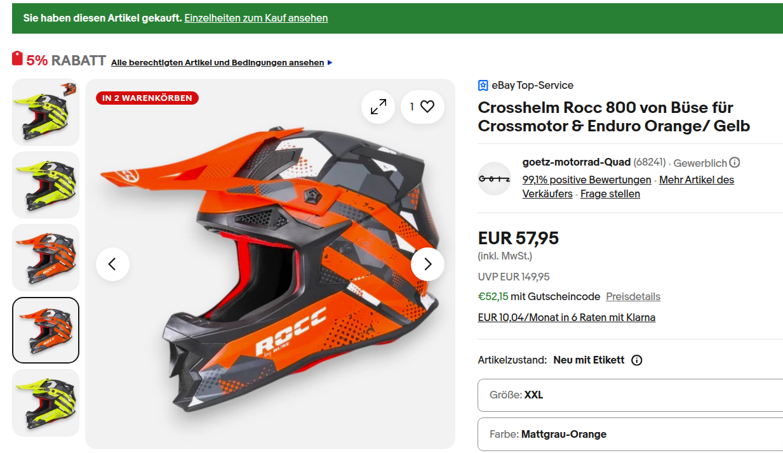The height and width of the screenshot is (453, 783).
Task: Open info icon next to Neu mit Etikett
Action: tap(637, 360)
